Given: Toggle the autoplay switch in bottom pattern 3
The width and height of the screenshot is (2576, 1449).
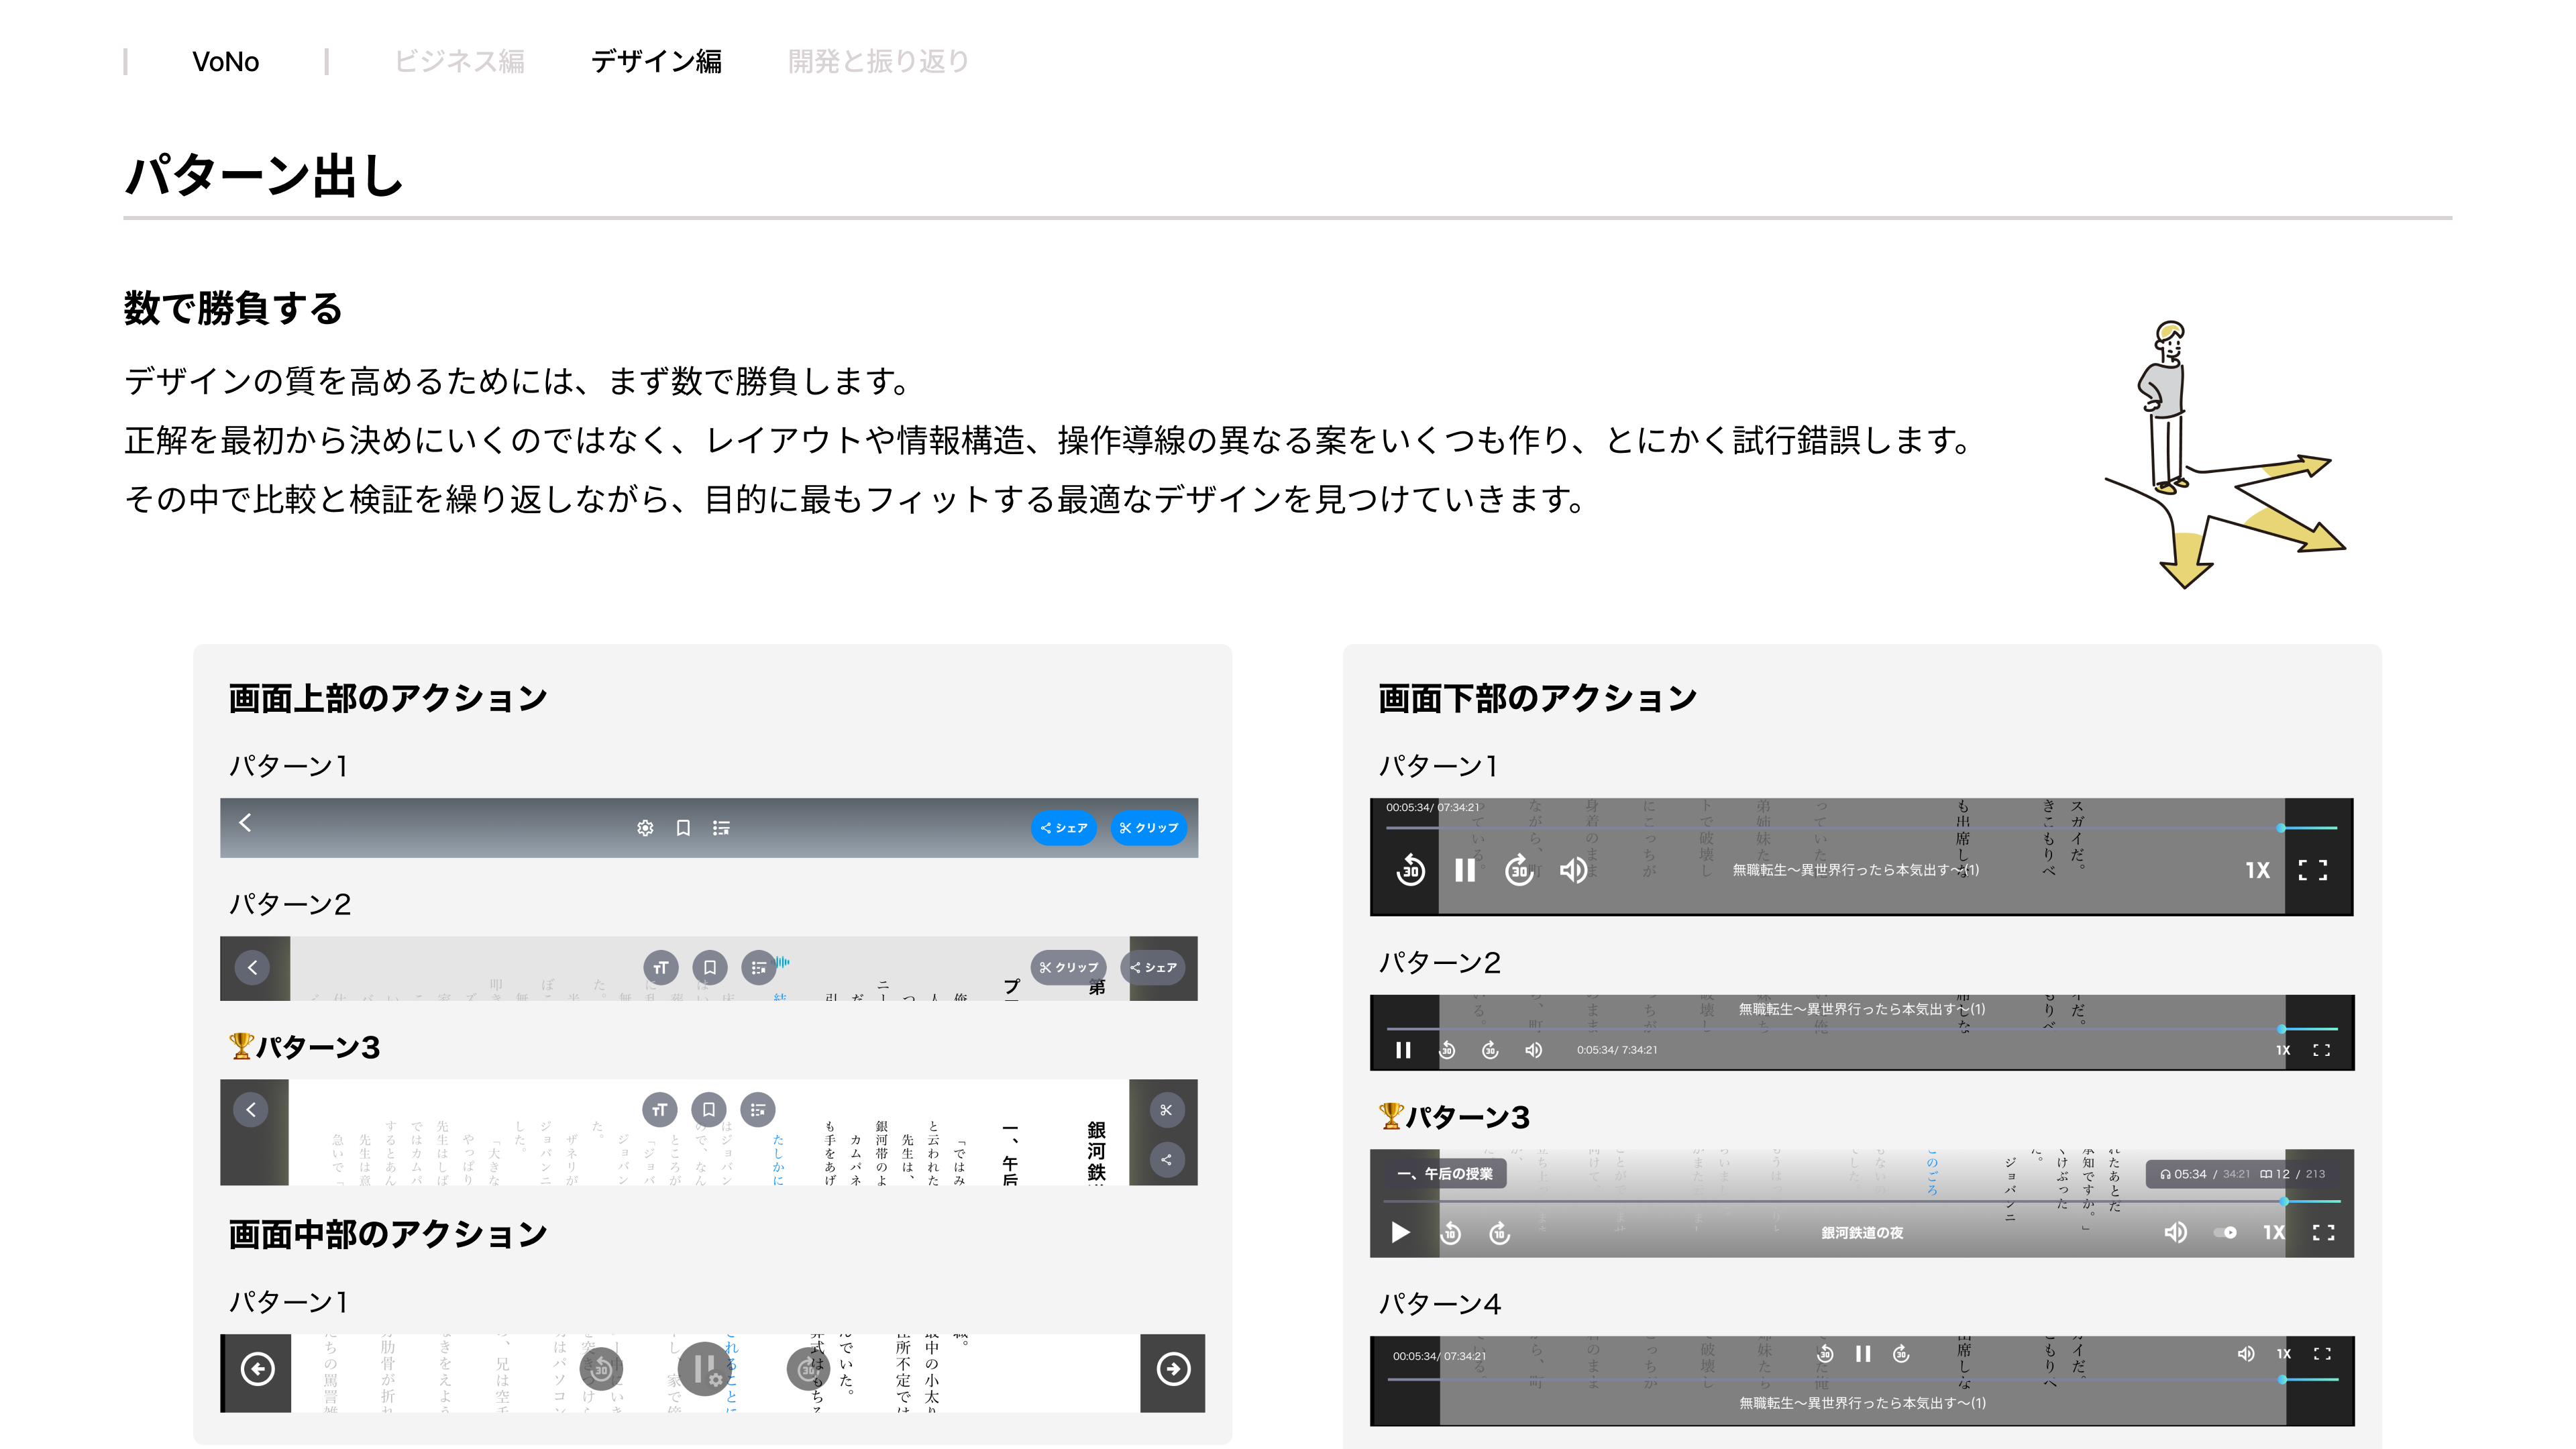Looking at the screenshot, I should coord(2225,1232).
